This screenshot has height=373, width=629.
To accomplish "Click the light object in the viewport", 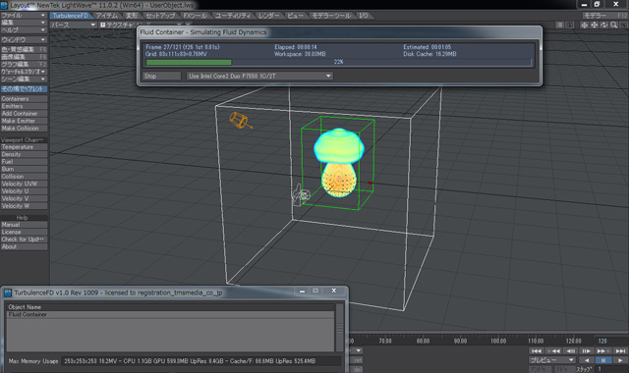I will click(x=240, y=120).
